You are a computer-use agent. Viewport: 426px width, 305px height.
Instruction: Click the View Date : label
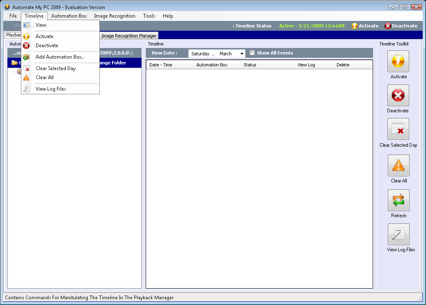[x=165, y=53]
